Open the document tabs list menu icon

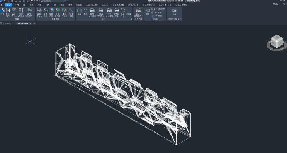pyautogui.click(x=1, y=23)
